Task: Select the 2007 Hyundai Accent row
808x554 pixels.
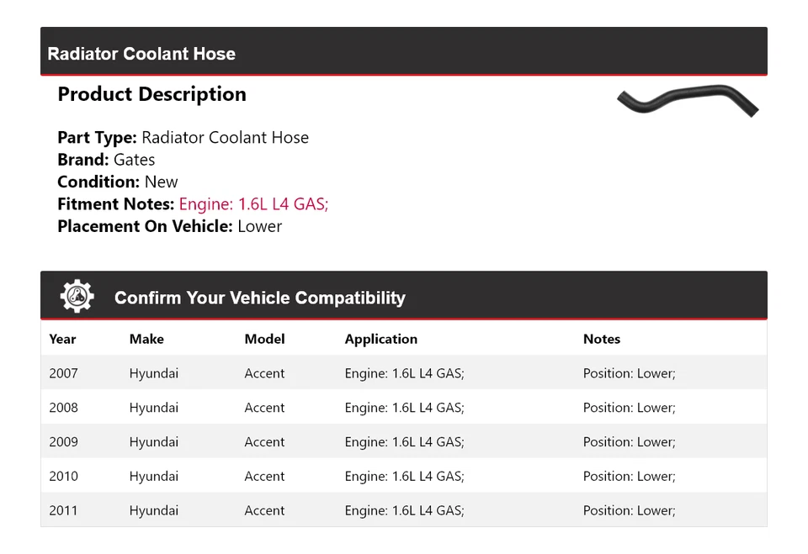Action: click(x=404, y=373)
